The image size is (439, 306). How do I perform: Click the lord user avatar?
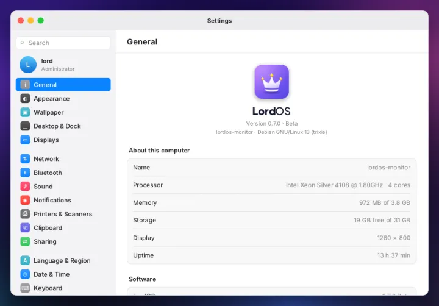(28, 65)
